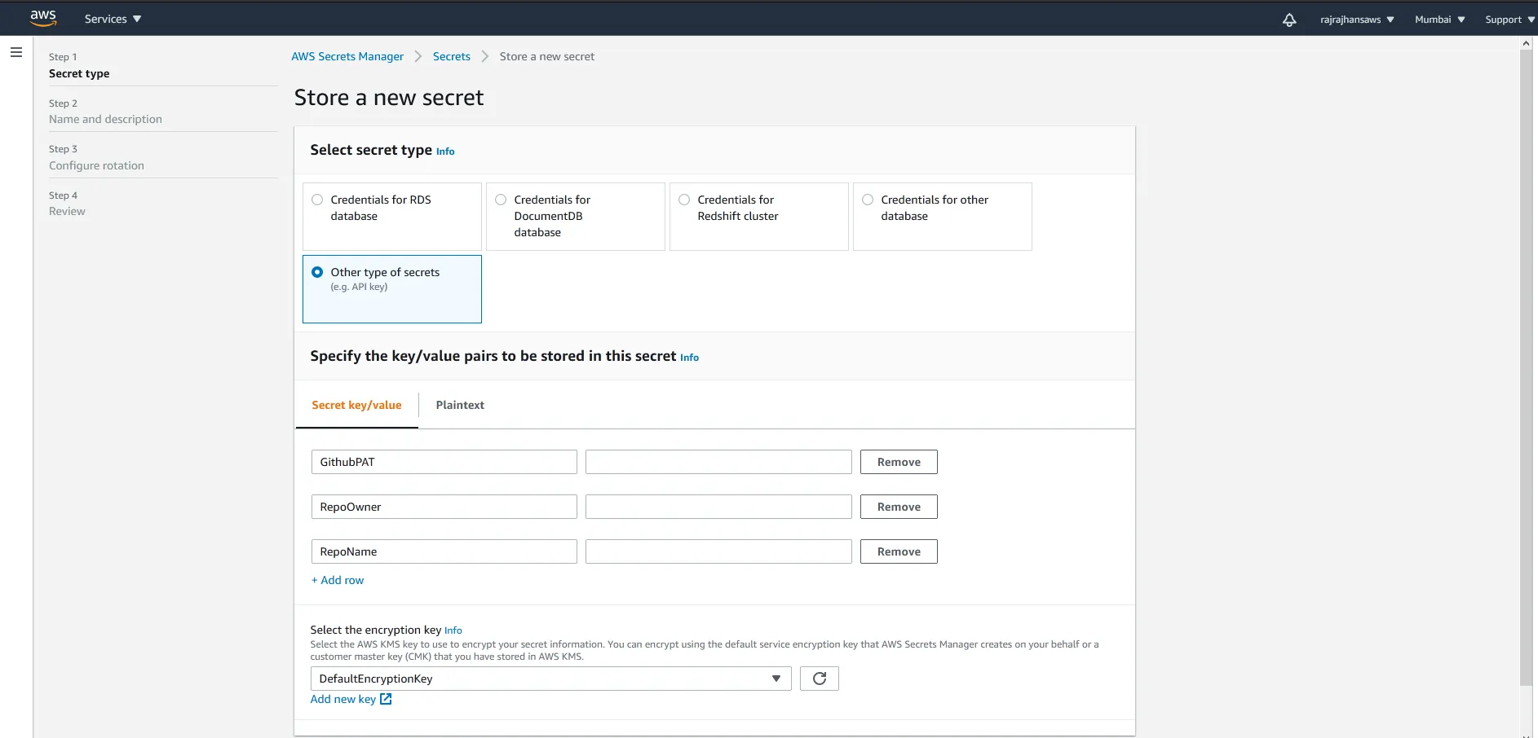Choose Credentials for Redshift cluster option
Screen dimensions: 1538x738
[x=683, y=199]
